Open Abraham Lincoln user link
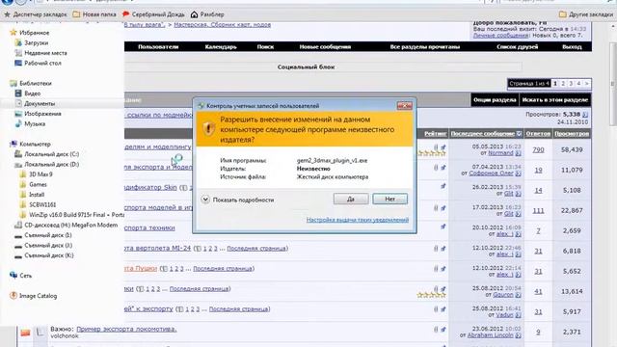Viewport: 617px width, 347px height. click(491, 335)
